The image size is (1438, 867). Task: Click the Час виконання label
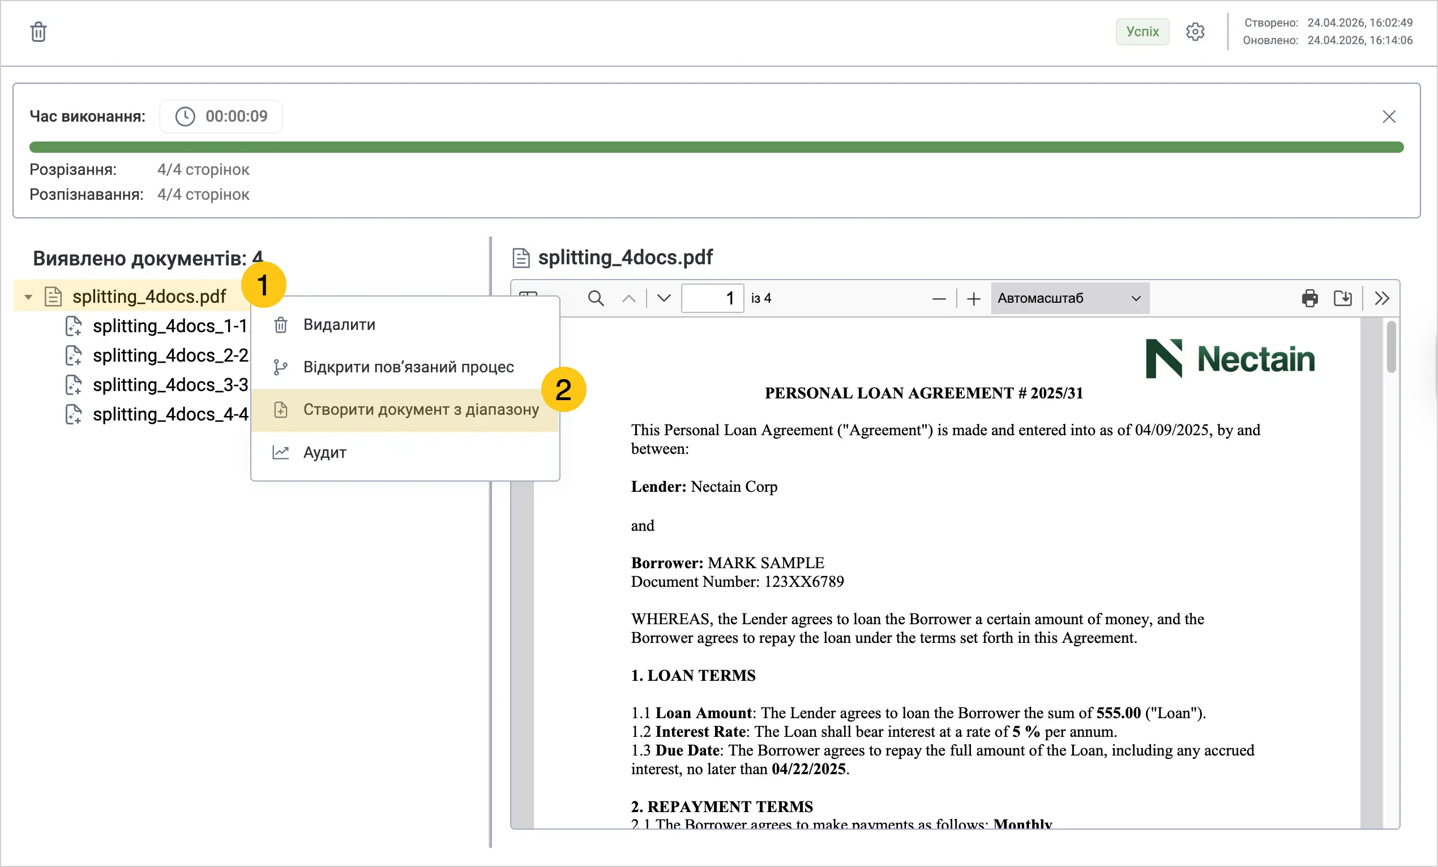click(x=88, y=117)
